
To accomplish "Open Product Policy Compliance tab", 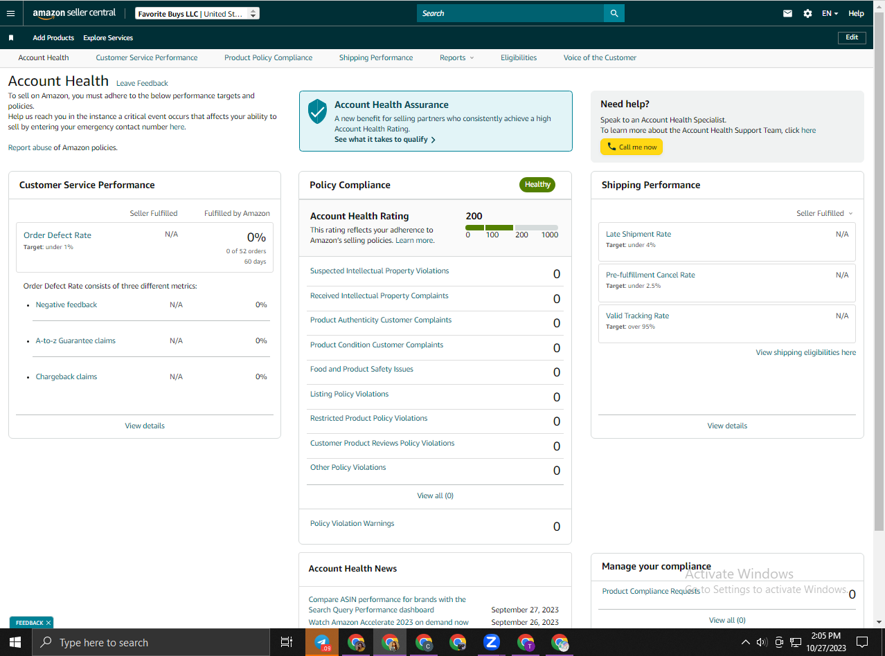I will tap(268, 58).
